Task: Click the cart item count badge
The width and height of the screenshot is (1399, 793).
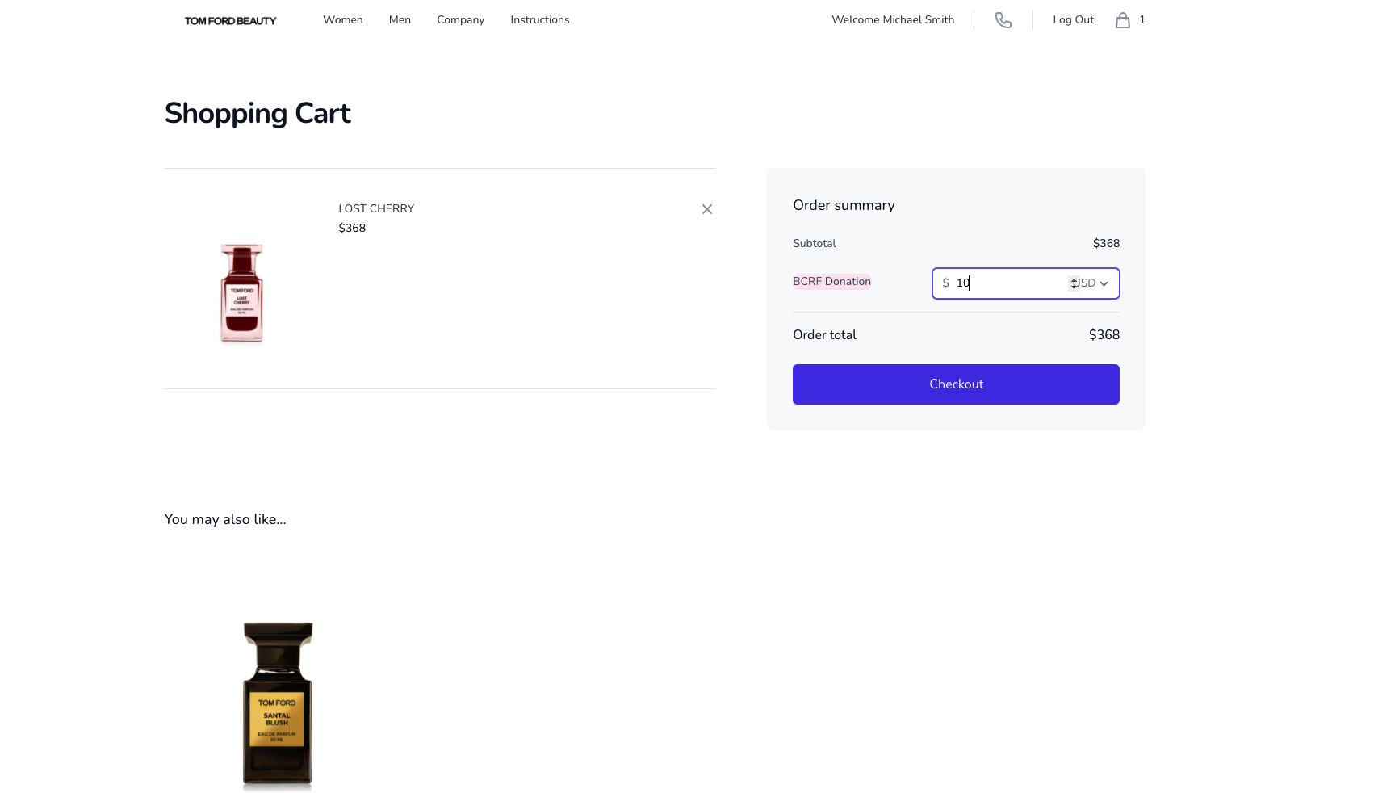Action: tap(1141, 20)
